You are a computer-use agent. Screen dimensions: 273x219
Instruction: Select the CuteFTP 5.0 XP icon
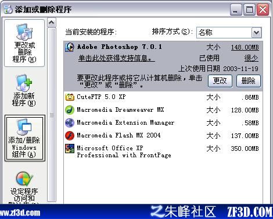coord(70,97)
